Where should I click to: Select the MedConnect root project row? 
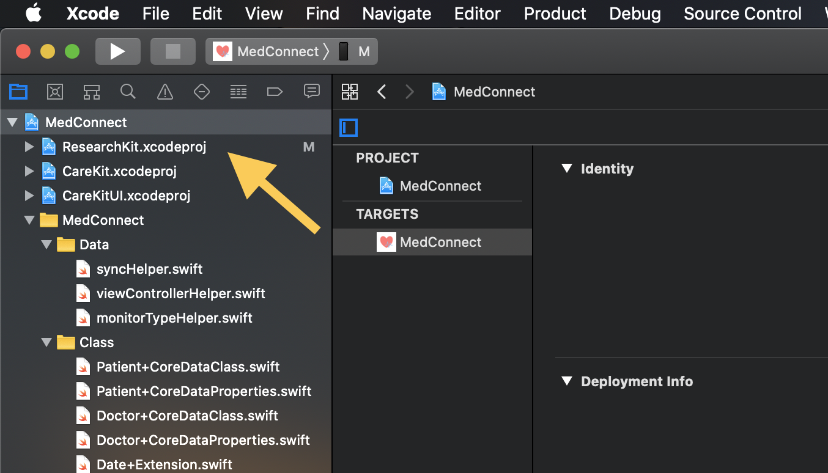coord(166,122)
